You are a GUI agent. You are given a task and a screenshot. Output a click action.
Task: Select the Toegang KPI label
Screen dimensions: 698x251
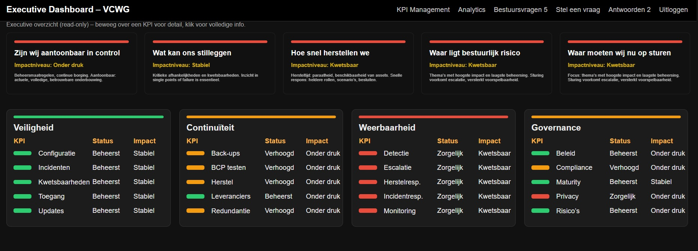tap(51, 196)
